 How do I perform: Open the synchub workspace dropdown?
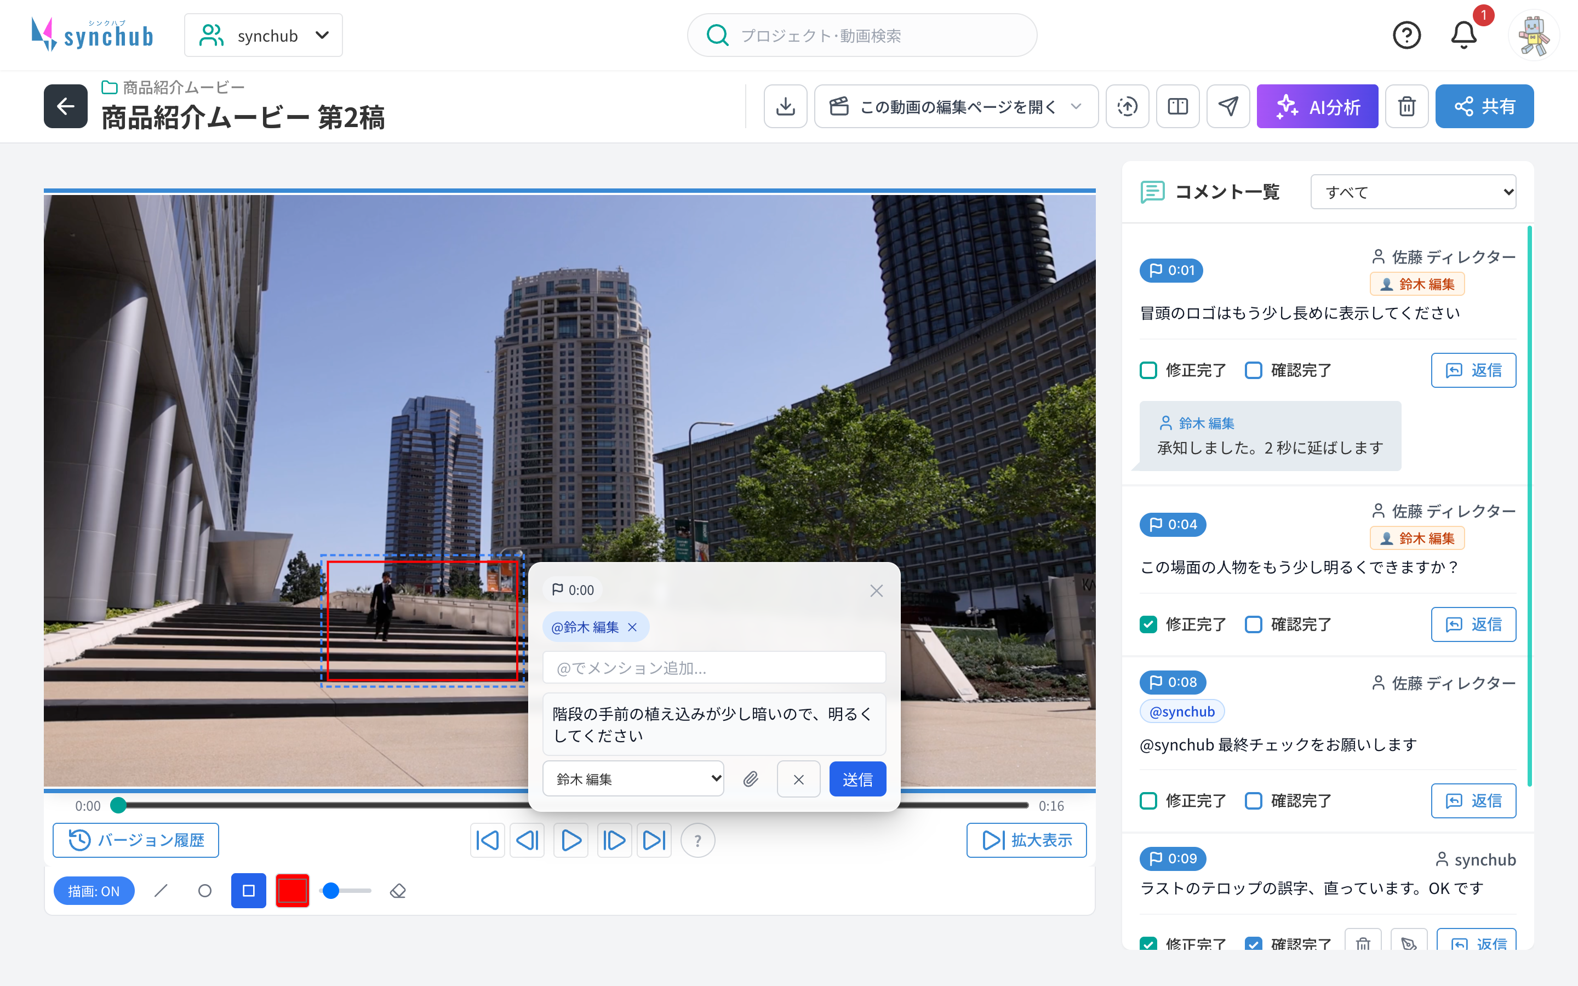[x=264, y=35]
